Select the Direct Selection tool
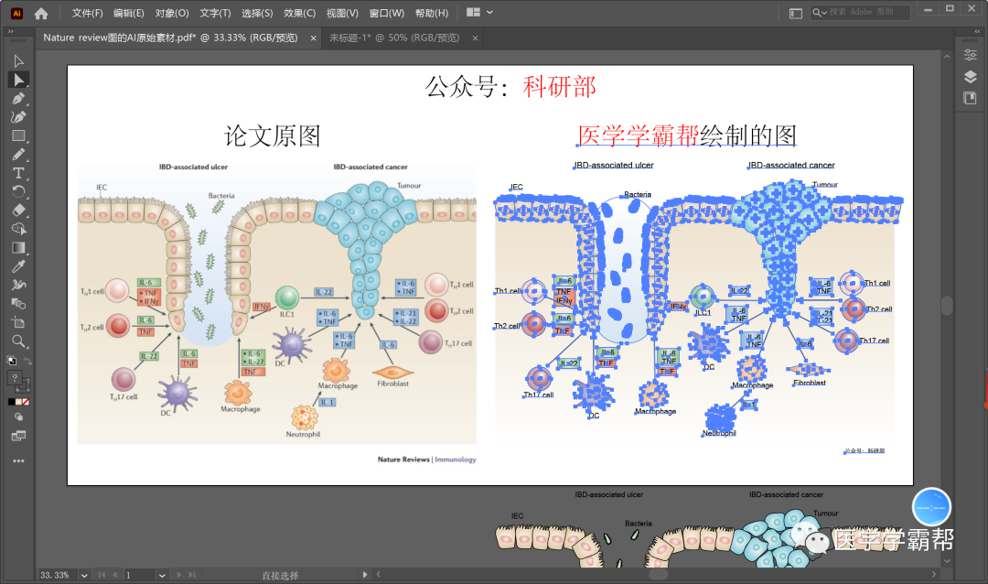 [x=18, y=80]
